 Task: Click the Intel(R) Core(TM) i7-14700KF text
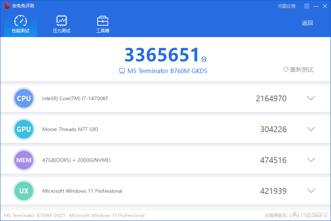[x=75, y=99]
